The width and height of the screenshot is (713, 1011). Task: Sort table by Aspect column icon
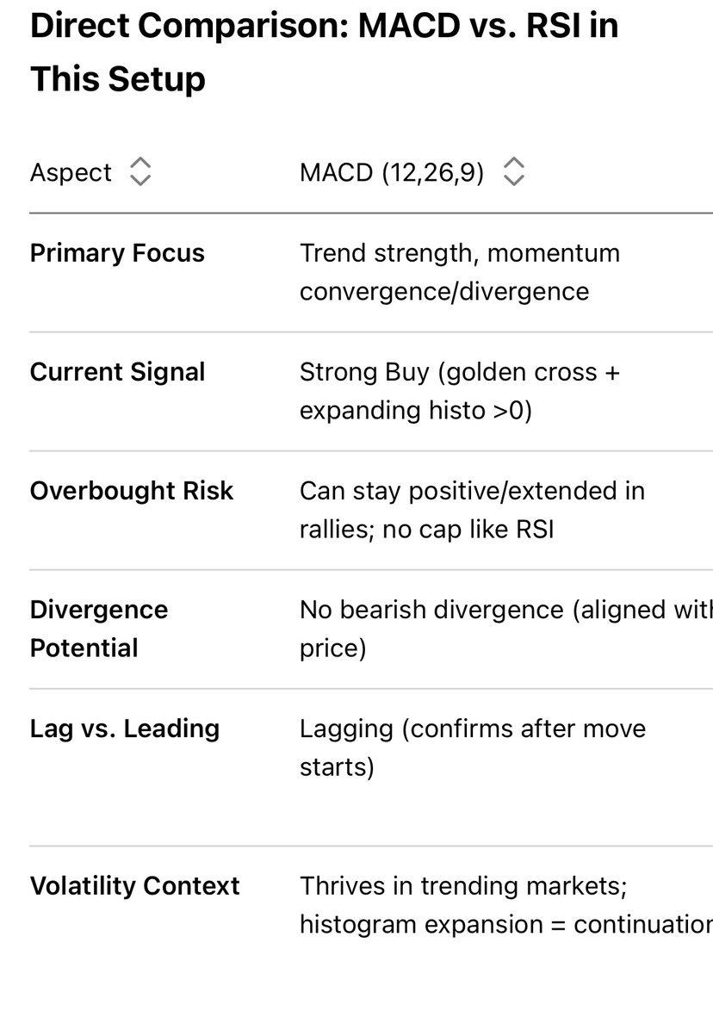[x=140, y=172]
